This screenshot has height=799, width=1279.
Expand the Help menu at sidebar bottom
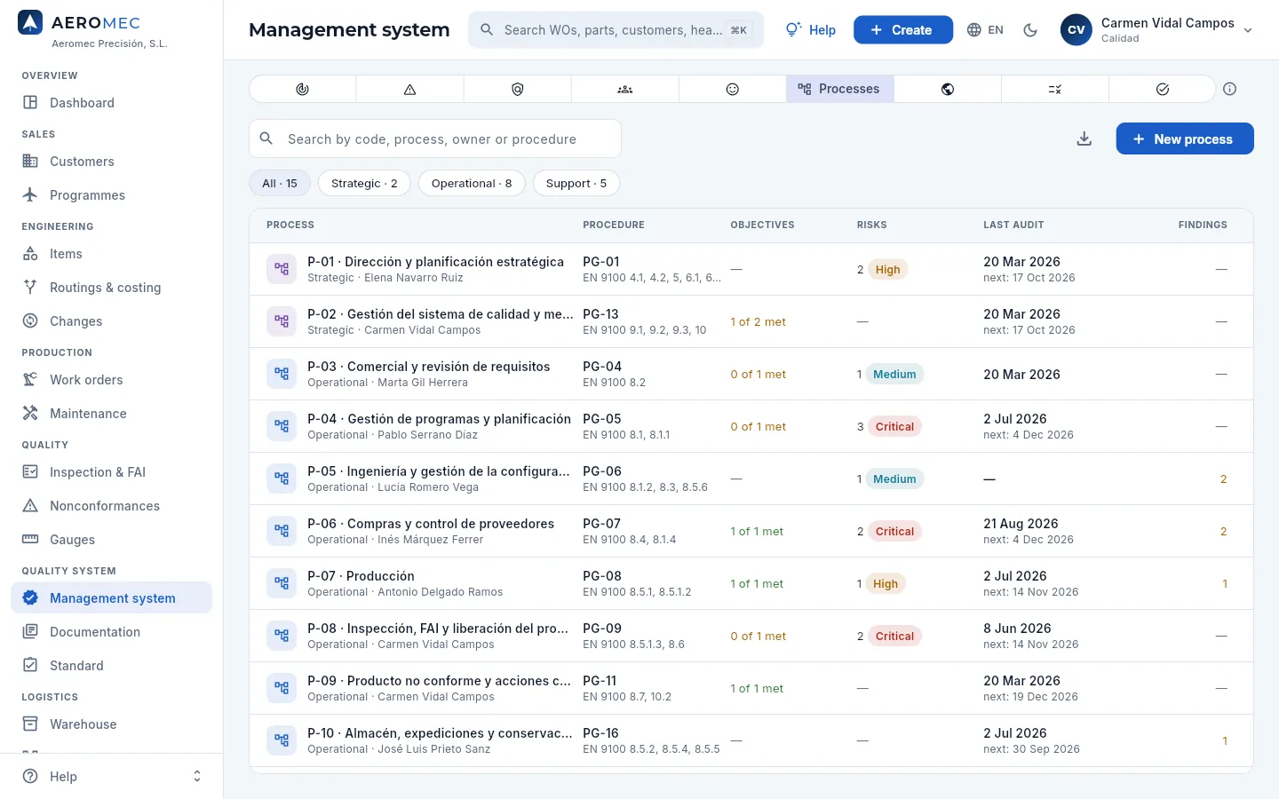112,776
